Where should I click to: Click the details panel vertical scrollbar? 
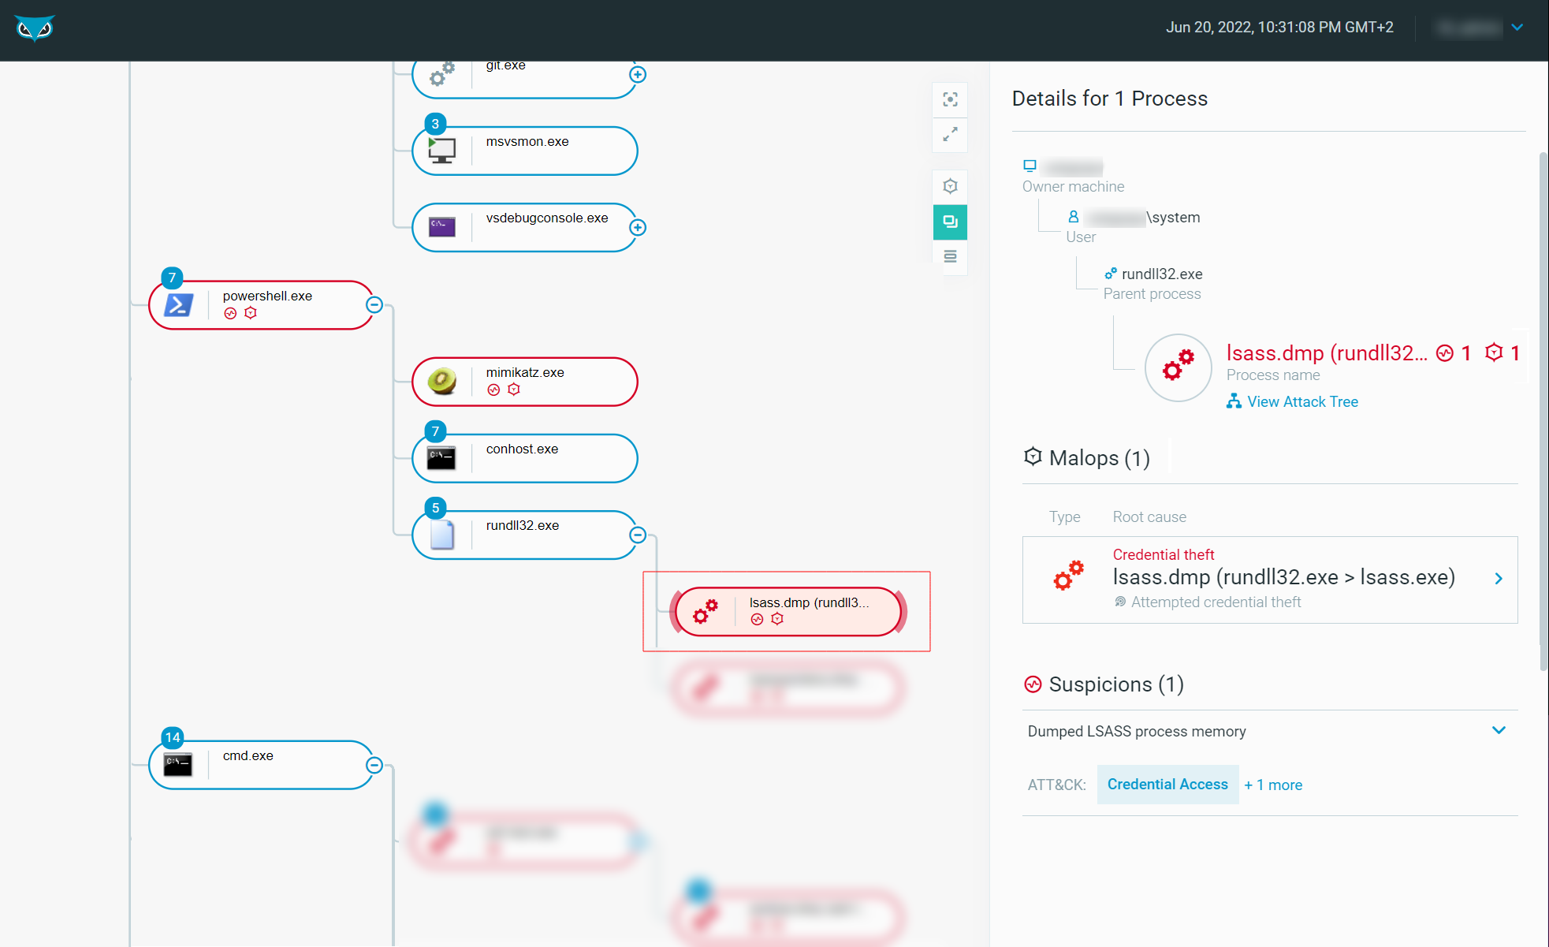(1543, 410)
